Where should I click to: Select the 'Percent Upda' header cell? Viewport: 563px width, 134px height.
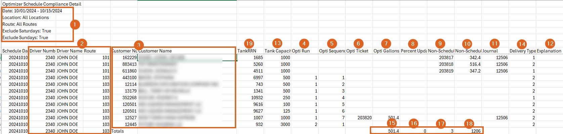(414, 51)
